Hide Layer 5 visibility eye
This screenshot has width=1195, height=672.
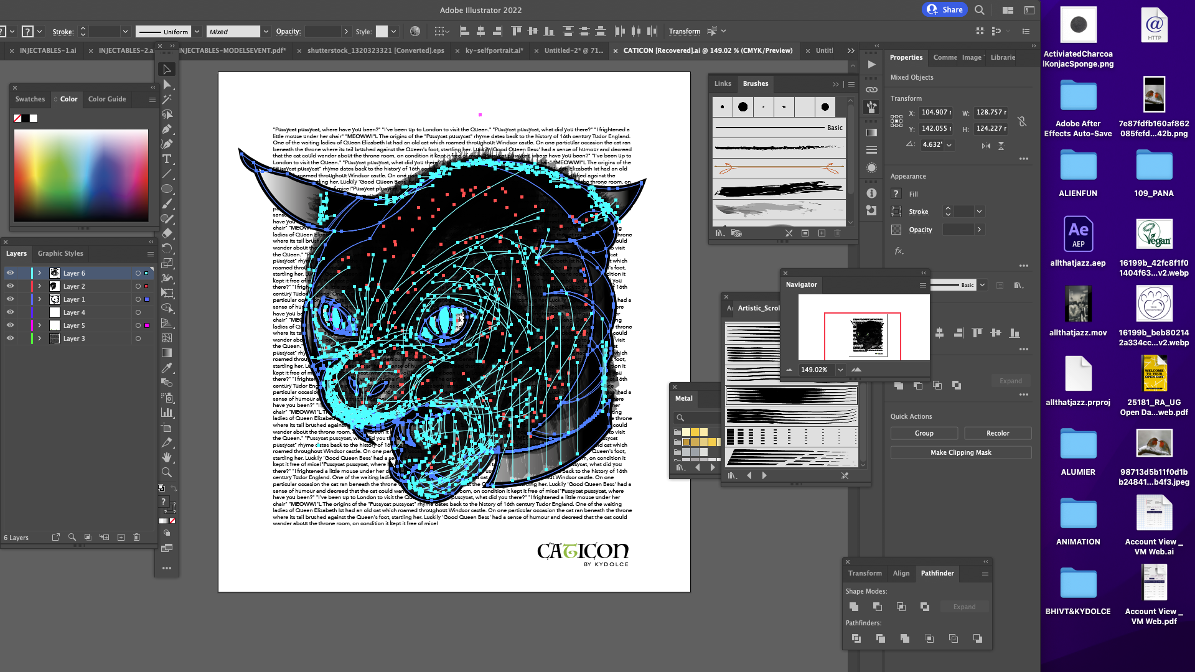tap(10, 325)
